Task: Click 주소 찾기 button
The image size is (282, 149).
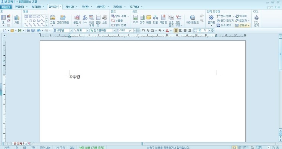Action: click(x=224, y=25)
